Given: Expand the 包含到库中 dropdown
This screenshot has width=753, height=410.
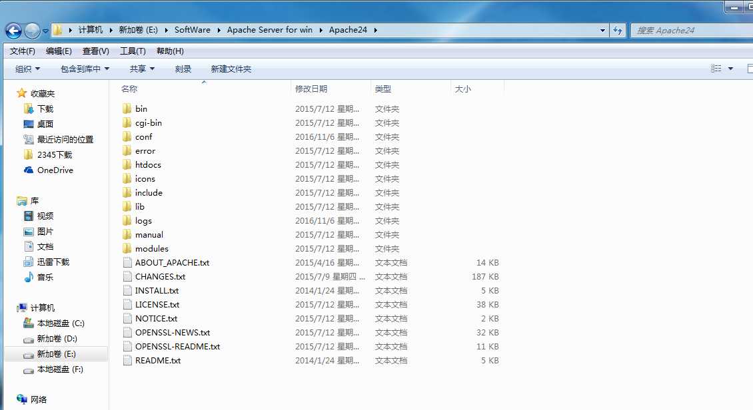Looking at the screenshot, I should click(x=85, y=69).
